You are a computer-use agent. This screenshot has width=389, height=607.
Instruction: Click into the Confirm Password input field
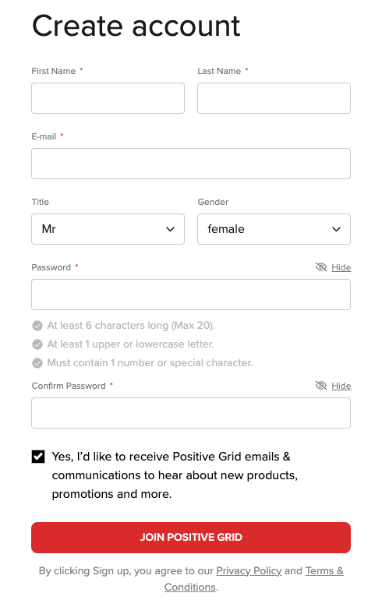(x=191, y=413)
